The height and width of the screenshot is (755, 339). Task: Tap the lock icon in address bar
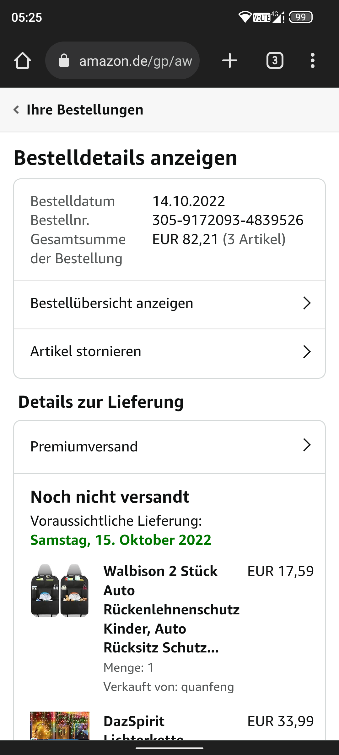click(64, 60)
